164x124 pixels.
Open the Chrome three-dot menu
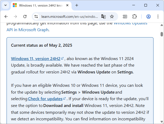[158, 17]
